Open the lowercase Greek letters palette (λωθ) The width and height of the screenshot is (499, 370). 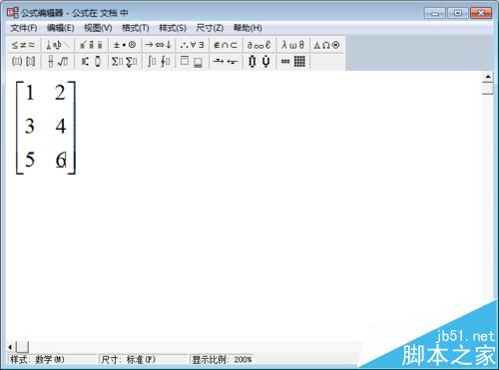(x=293, y=45)
